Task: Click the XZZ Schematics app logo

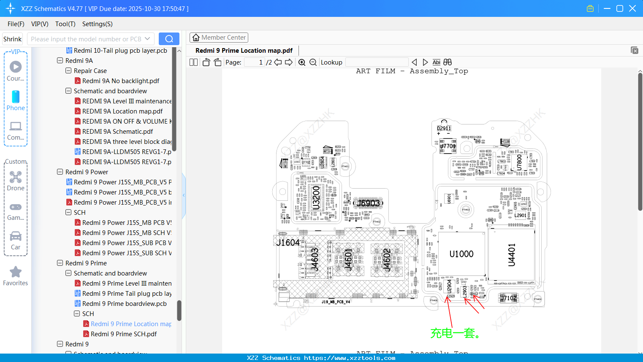Action: [11, 8]
